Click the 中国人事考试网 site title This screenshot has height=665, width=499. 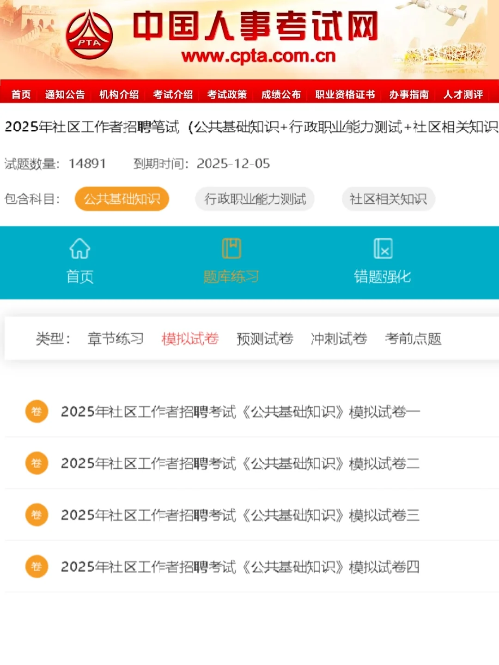pyautogui.click(x=256, y=26)
